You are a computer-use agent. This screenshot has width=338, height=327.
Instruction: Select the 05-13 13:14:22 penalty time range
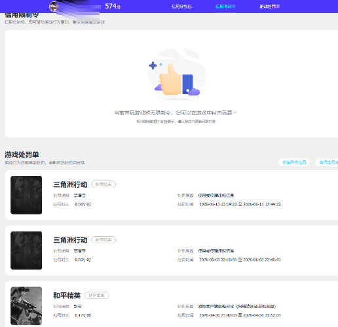tap(240, 204)
